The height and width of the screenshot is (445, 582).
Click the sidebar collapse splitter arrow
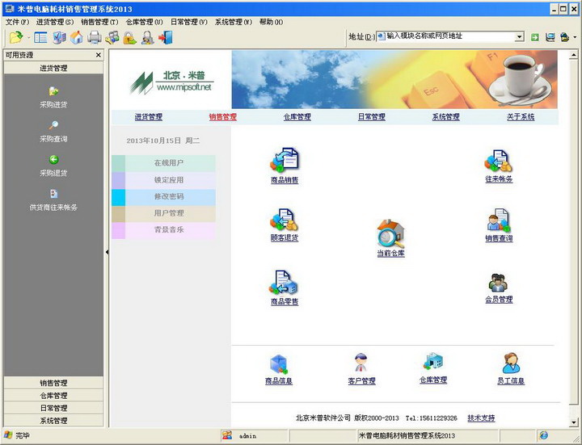[x=107, y=252]
